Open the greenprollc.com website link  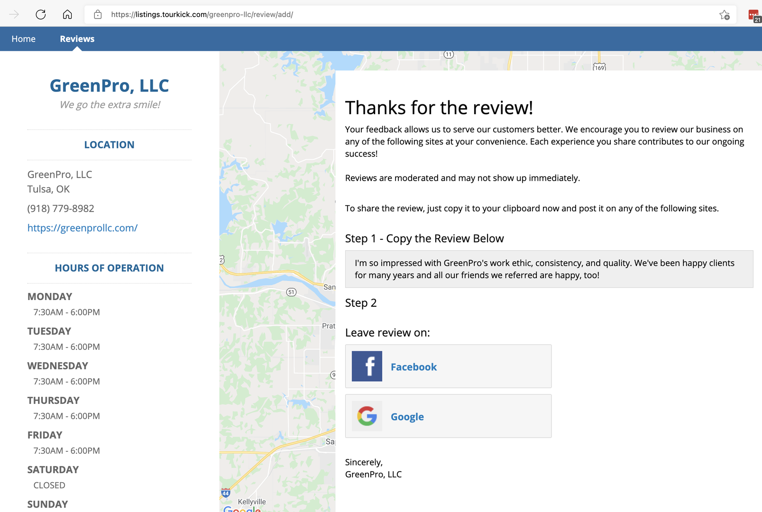[83, 228]
